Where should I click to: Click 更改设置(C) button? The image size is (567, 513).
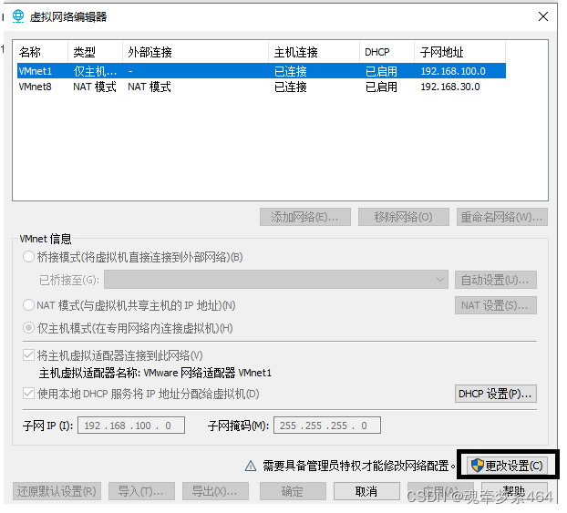pyautogui.click(x=508, y=466)
